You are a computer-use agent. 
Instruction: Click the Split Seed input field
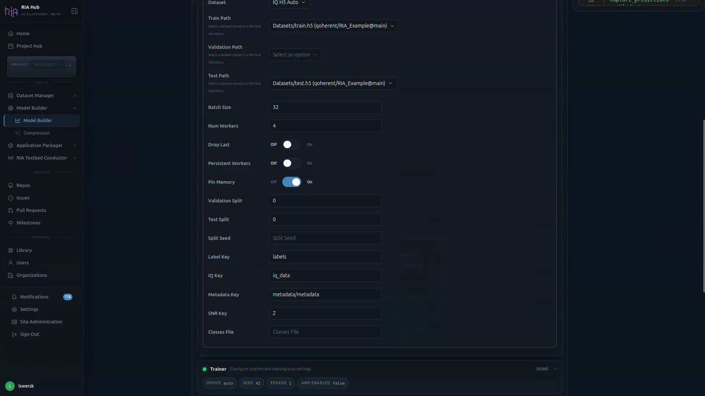pos(325,238)
